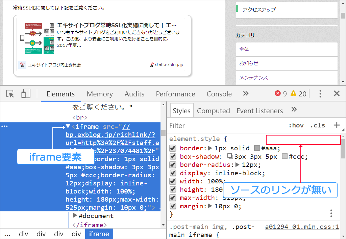The width and height of the screenshot is (346, 239).
Task: Click the box-shadow editor icon
Action: [x=230, y=156]
